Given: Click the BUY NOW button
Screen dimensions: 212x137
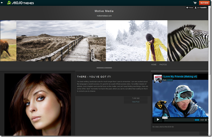Looking at the screenshot, I should point(204,3).
